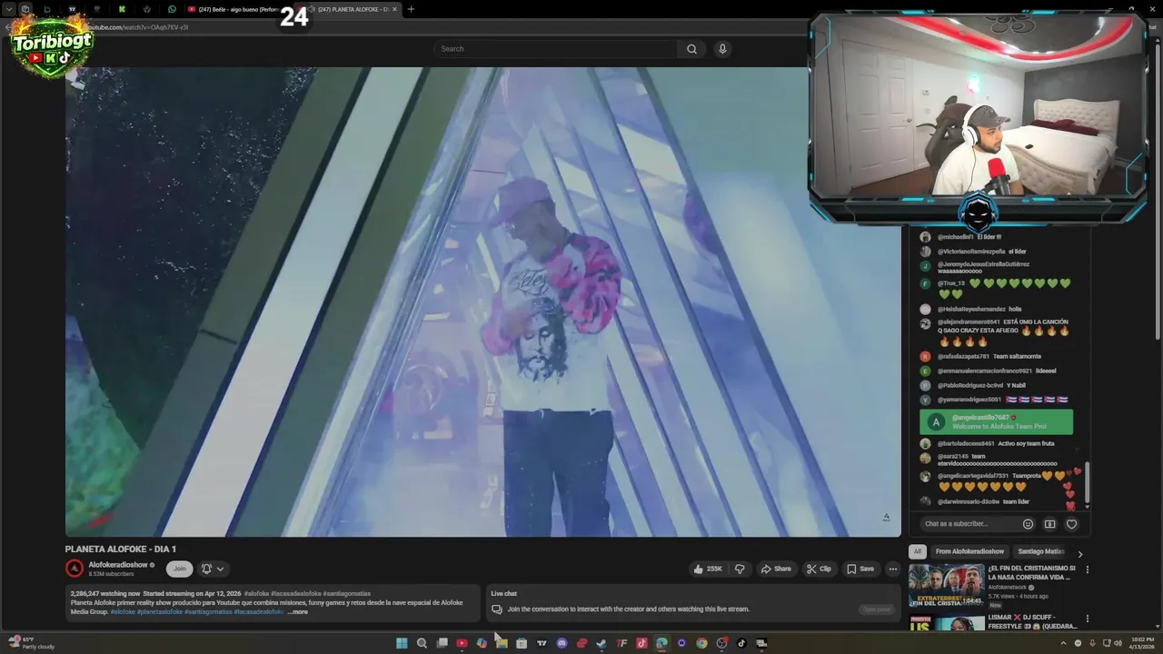Open Steam from the taskbar
Image resolution: width=1163 pixels, height=654 pixels.
tap(601, 643)
